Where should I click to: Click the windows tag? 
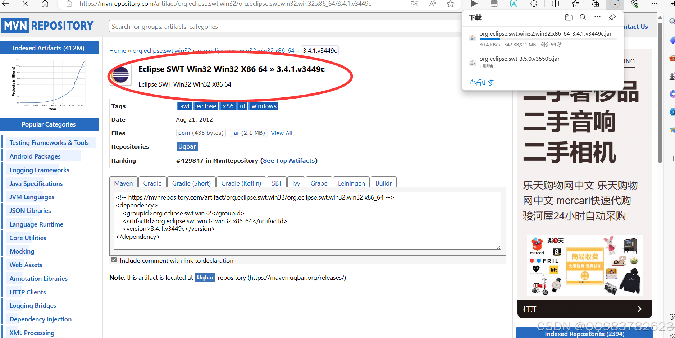click(x=264, y=106)
